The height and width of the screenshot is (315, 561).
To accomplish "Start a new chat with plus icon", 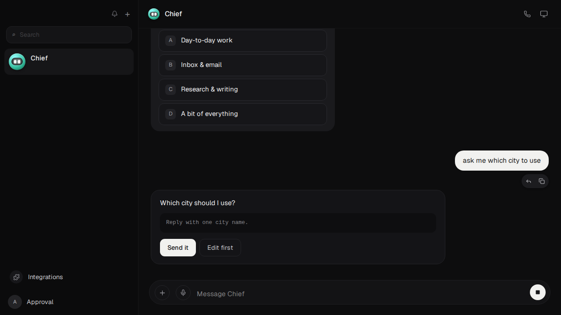I will (128, 14).
